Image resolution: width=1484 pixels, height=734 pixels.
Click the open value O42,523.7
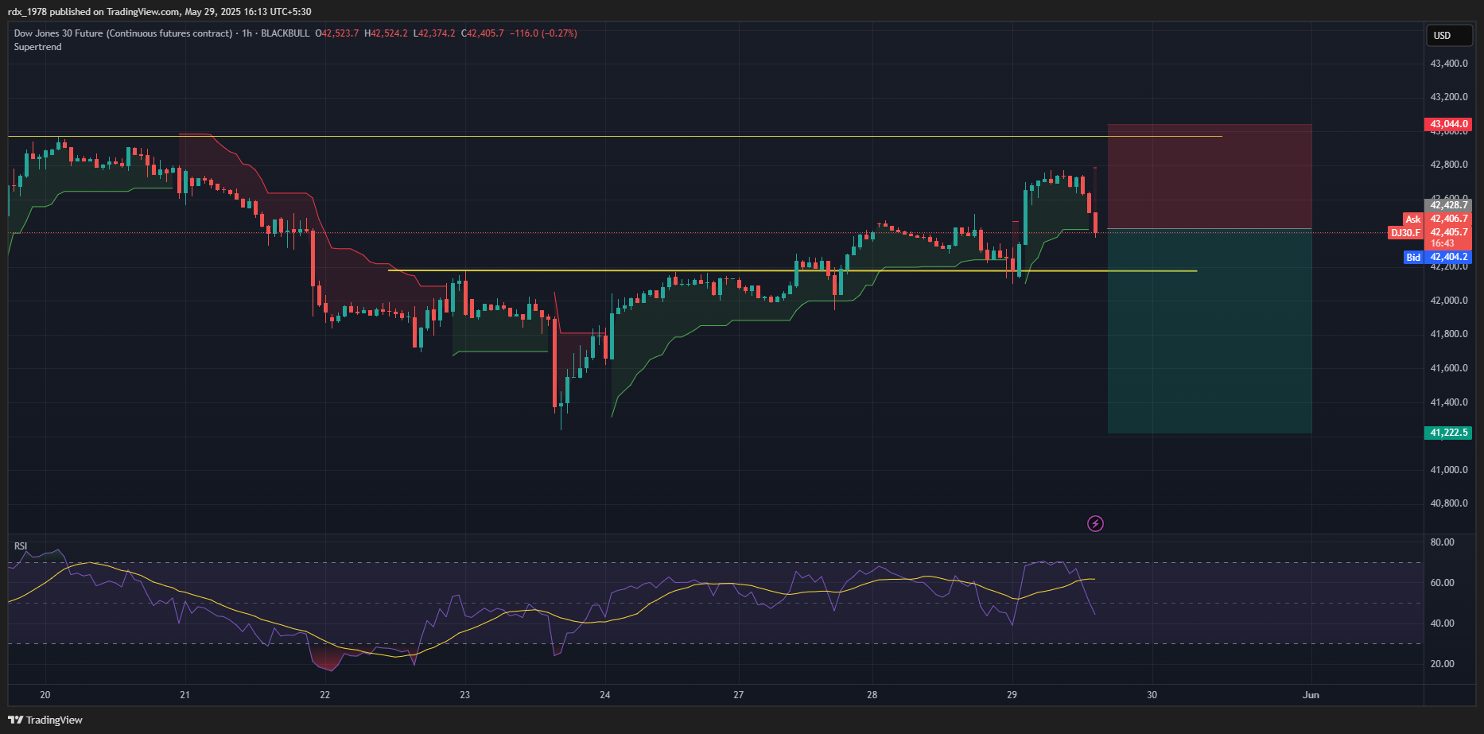tap(337, 33)
